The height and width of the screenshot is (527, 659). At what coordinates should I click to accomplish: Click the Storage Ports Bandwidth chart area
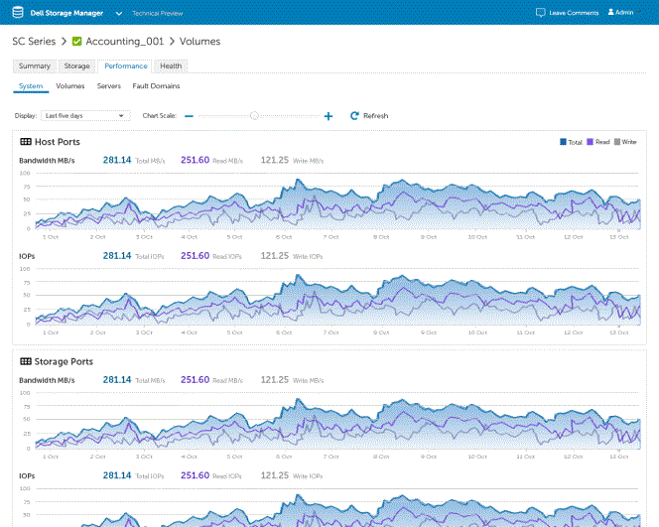click(337, 421)
